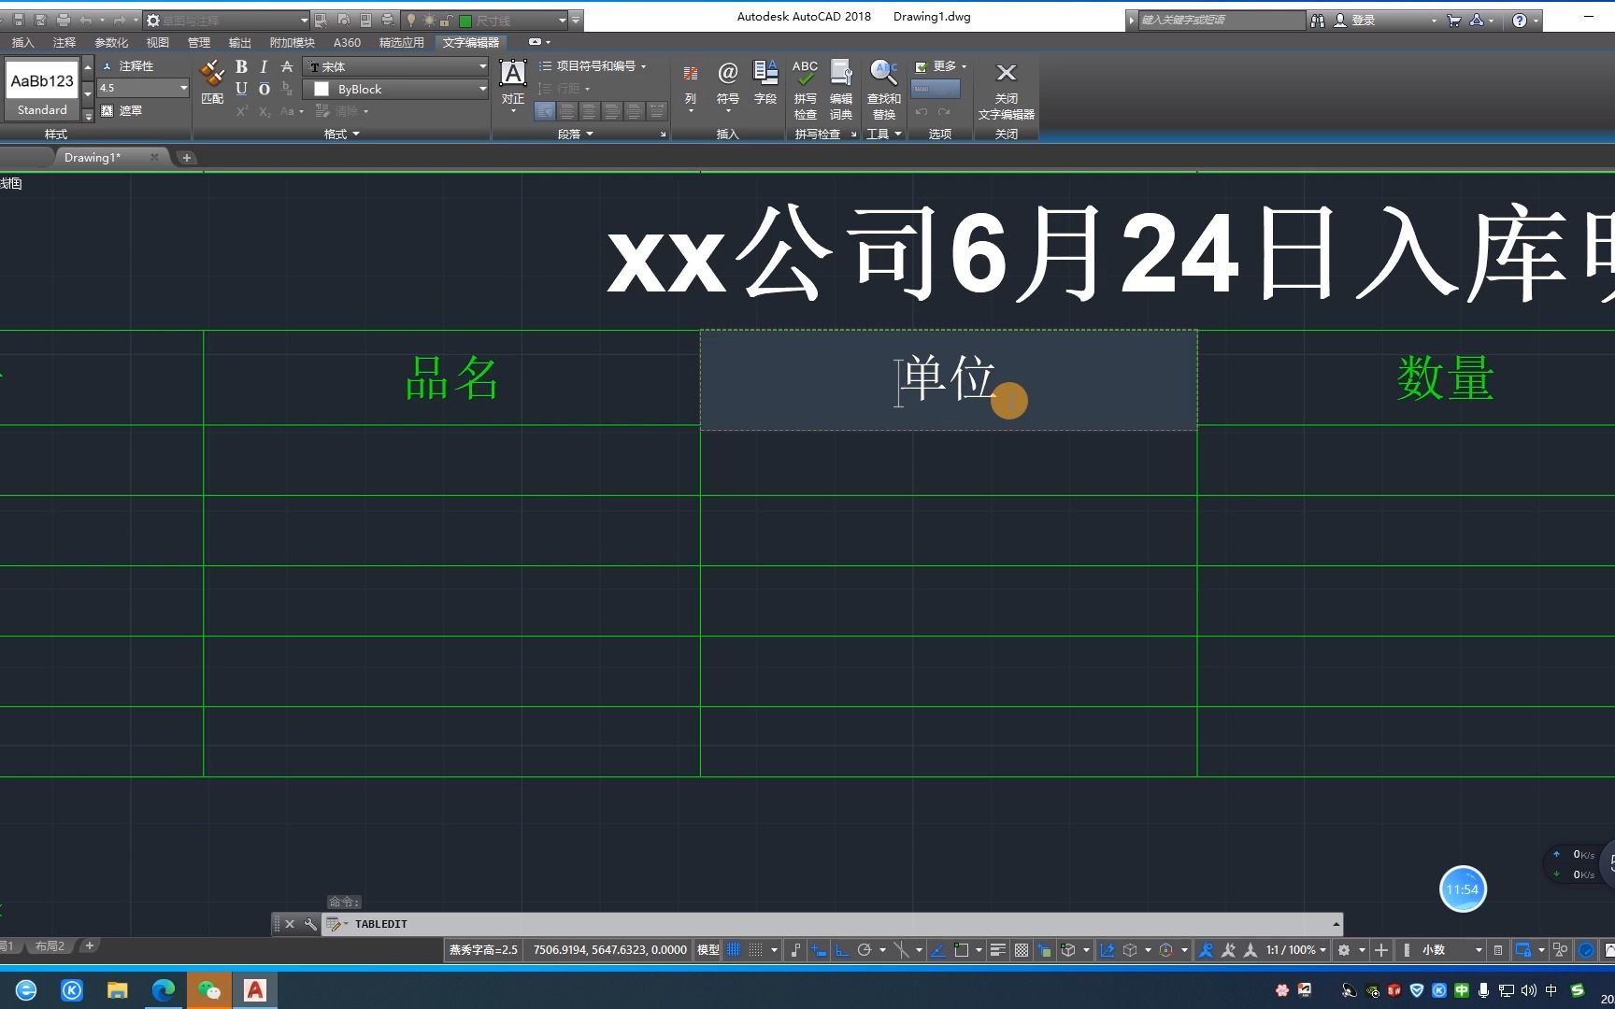Toggle ortho mode in status bar
This screenshot has height=1009, width=1615.
coord(842,950)
